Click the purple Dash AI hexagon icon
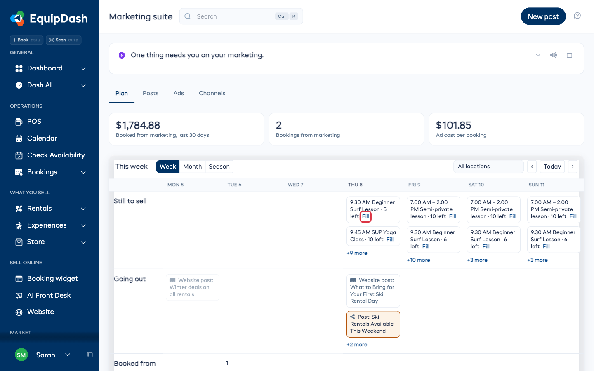Screen dimensions: 594x371 [122, 55]
